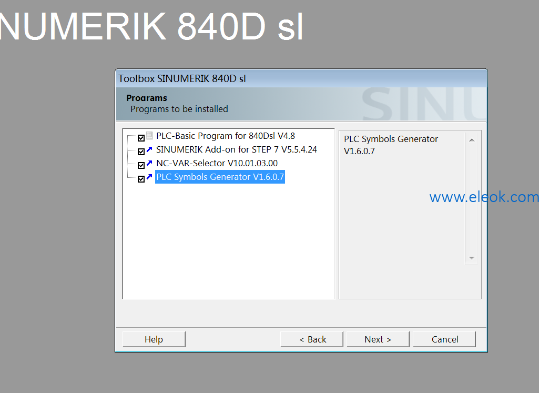Go back with the < Back button
The image size is (539, 393).
pos(312,339)
